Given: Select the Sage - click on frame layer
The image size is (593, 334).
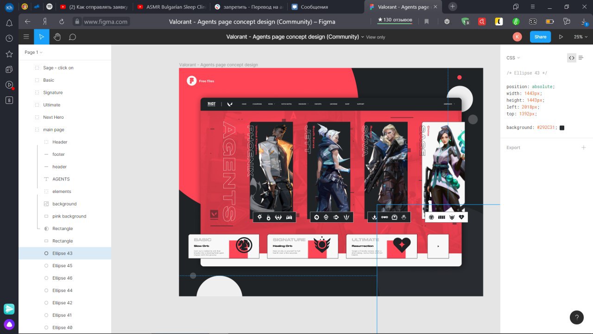Looking at the screenshot, I should (65, 68).
